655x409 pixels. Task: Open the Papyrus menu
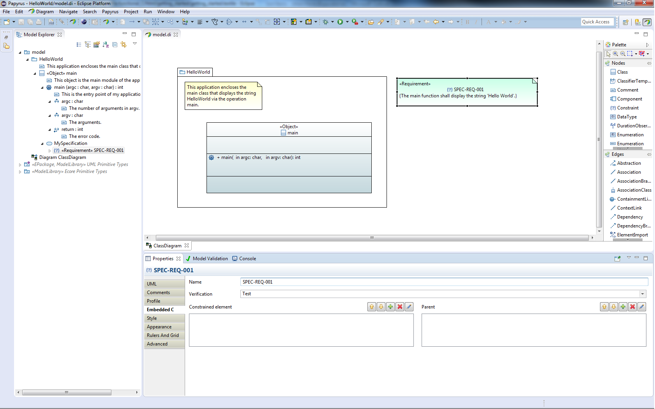coord(110,12)
